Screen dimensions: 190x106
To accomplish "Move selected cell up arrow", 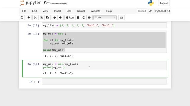I will point(55,18).
